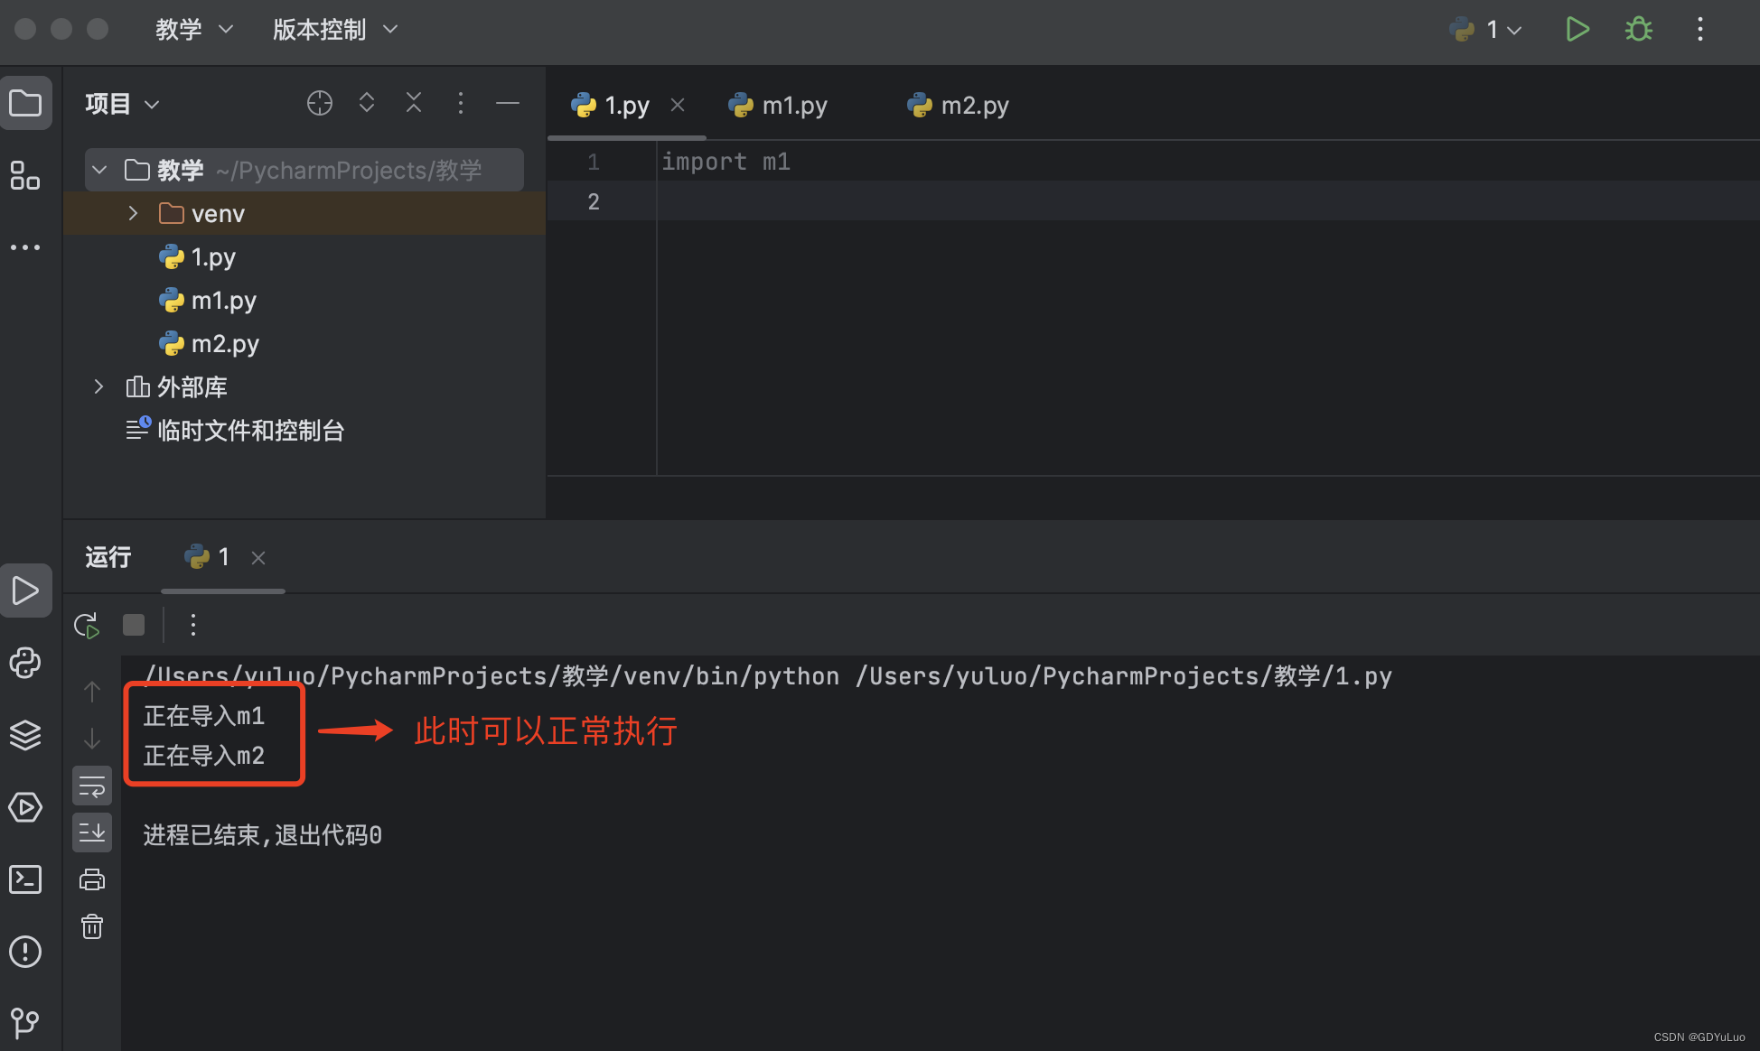The image size is (1760, 1051).
Task: Toggle the Project tool window folder icon
Action: tap(25, 104)
